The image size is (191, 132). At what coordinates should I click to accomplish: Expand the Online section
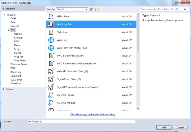(x=4, y=89)
